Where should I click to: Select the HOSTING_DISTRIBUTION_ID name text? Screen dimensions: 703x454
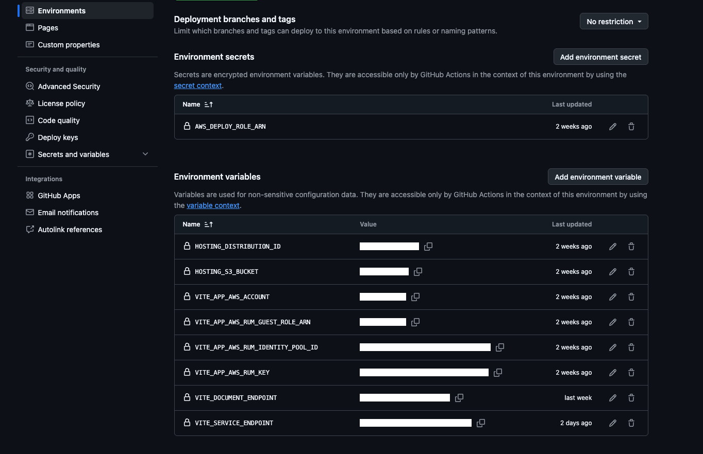pyautogui.click(x=238, y=247)
